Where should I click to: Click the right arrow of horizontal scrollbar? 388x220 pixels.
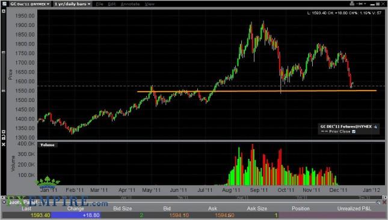[x=384, y=198]
